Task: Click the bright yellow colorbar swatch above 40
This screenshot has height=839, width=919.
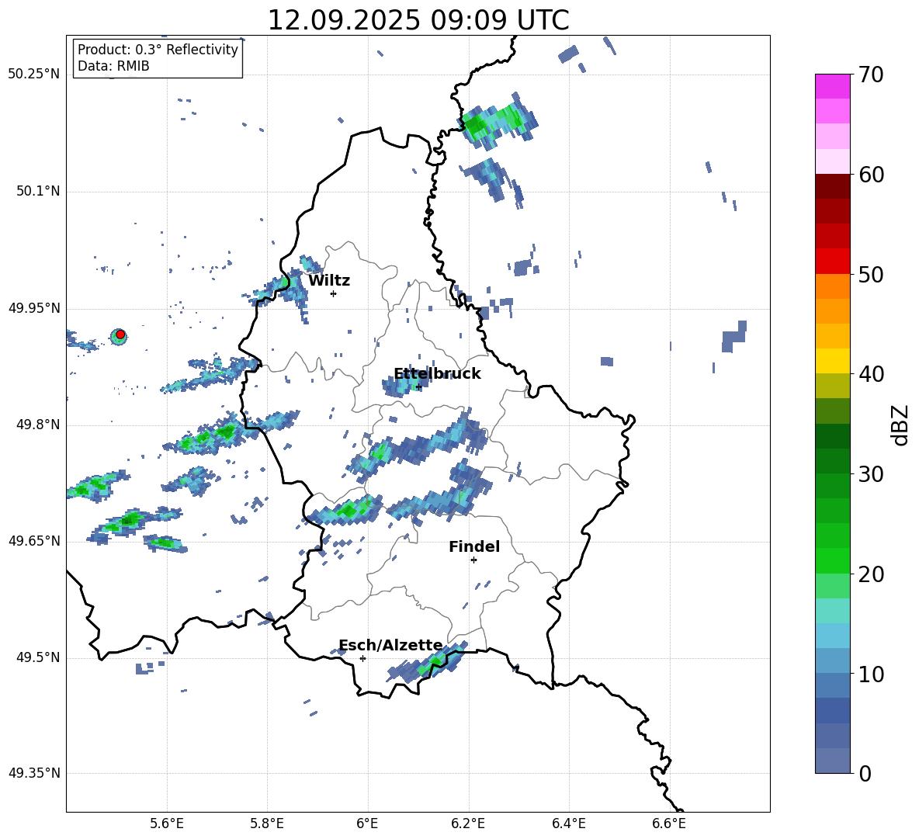Action: (833, 361)
